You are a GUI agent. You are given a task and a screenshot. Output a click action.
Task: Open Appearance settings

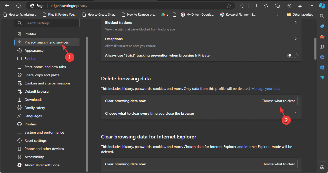click(x=47, y=50)
